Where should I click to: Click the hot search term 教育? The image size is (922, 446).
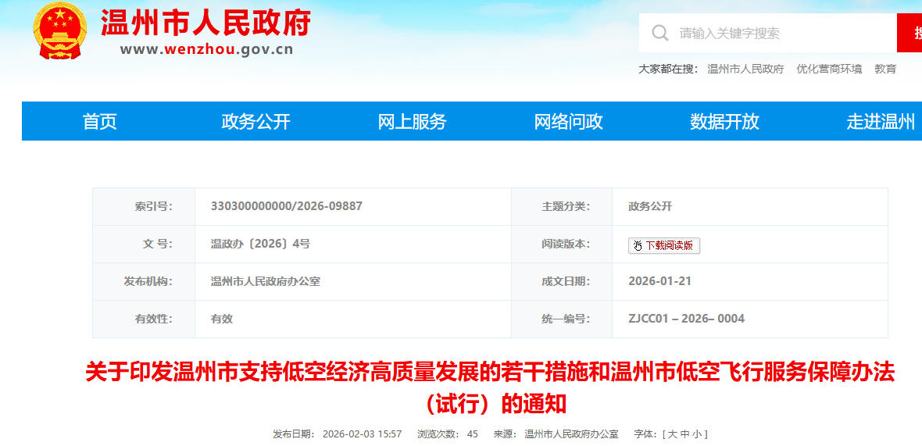885,69
